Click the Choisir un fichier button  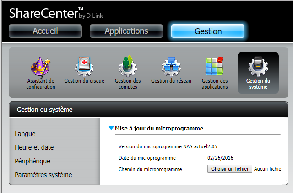(x=230, y=169)
